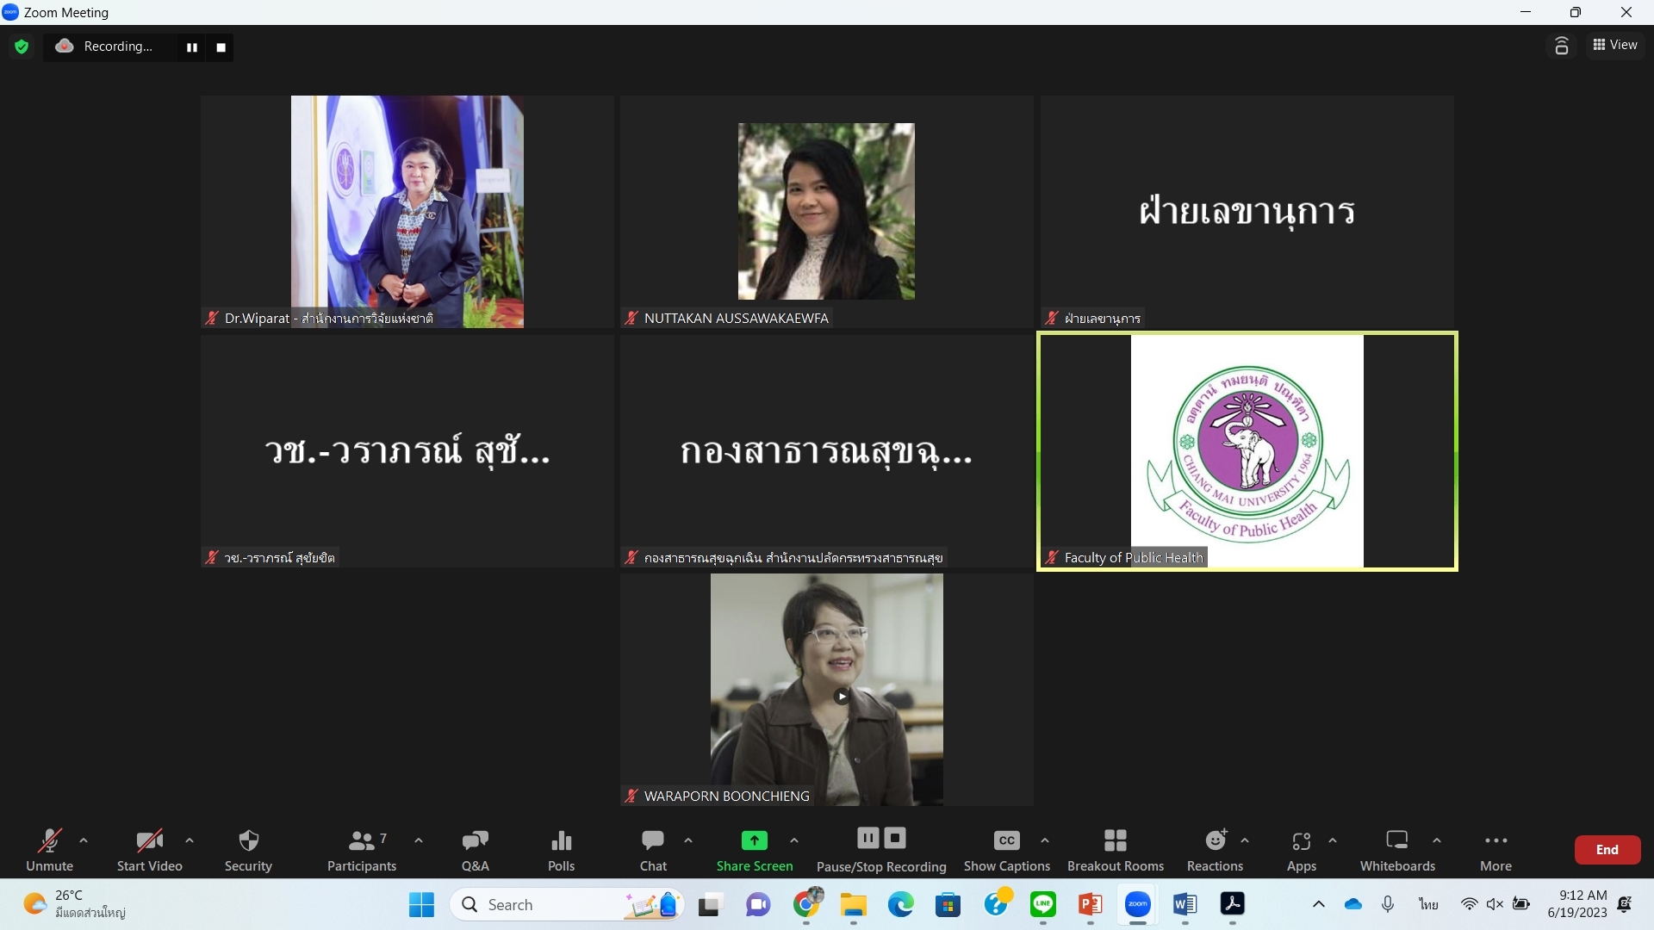The image size is (1654, 930).
Task: Open Google Chrome from taskbar
Action: [807, 904]
